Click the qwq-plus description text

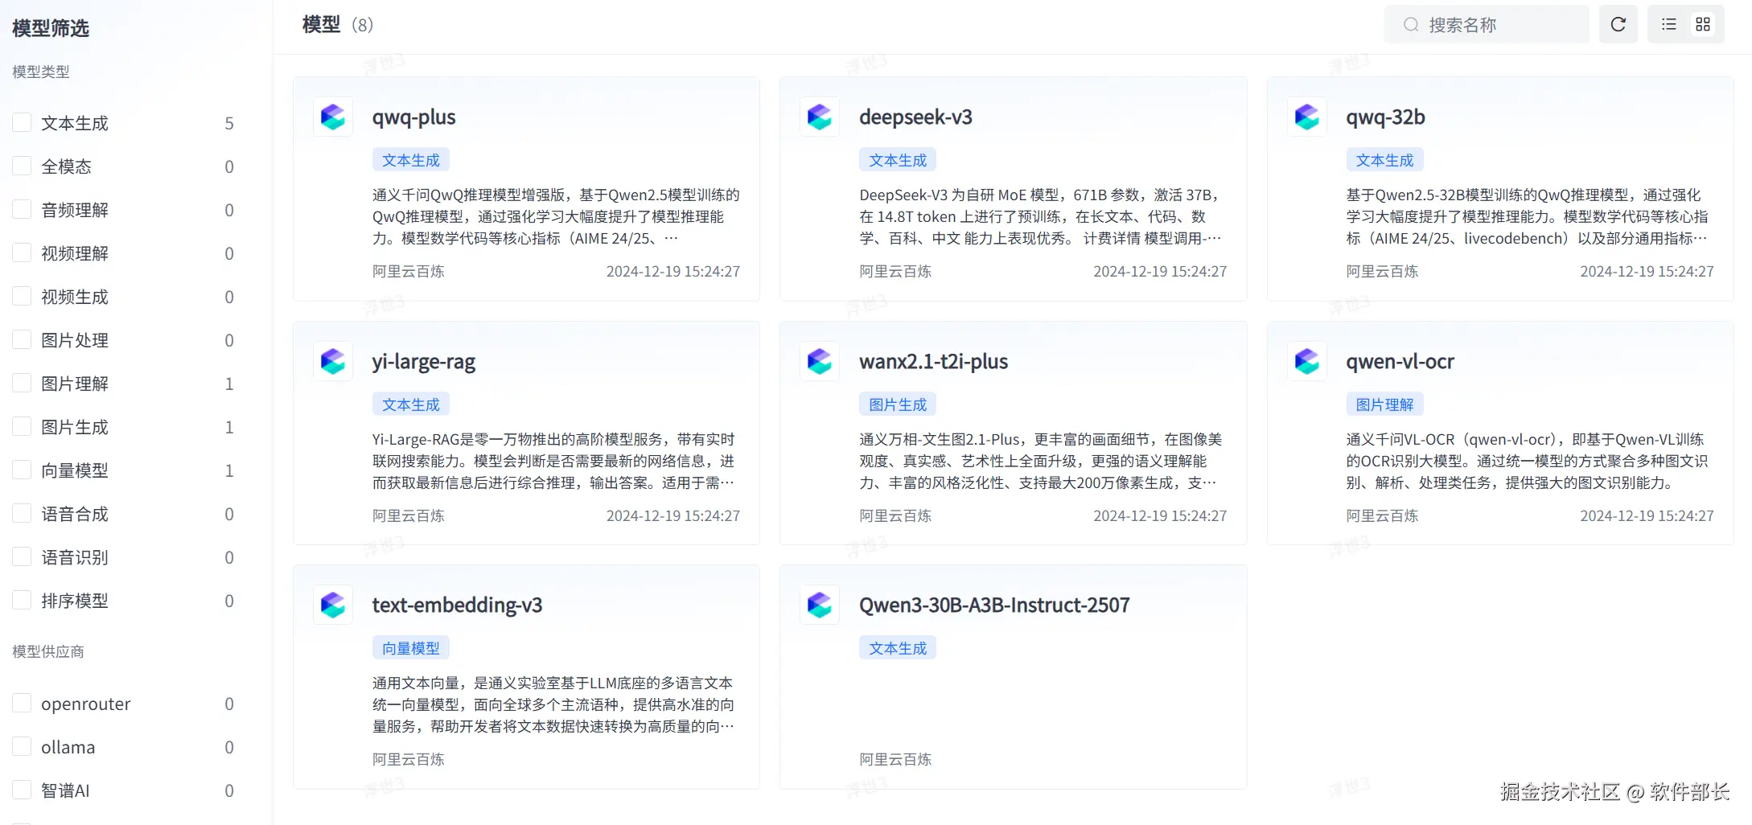556,217
